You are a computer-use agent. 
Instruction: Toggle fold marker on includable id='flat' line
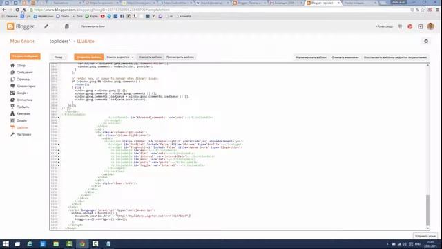pos(59,154)
